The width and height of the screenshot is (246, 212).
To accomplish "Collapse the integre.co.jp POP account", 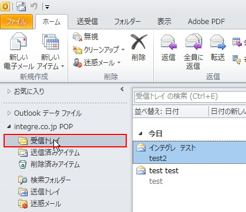I will tap(9, 127).
